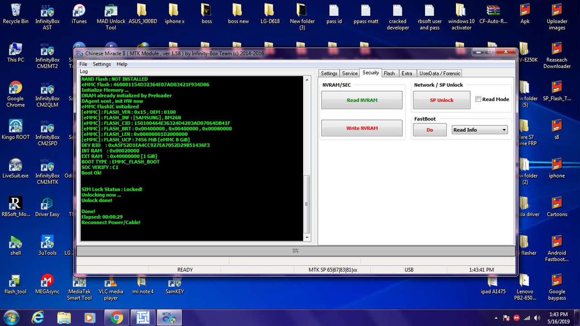Open the boss new folder

238,14
